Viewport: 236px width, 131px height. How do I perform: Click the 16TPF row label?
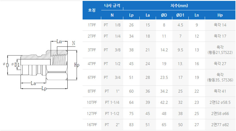tap(92, 125)
